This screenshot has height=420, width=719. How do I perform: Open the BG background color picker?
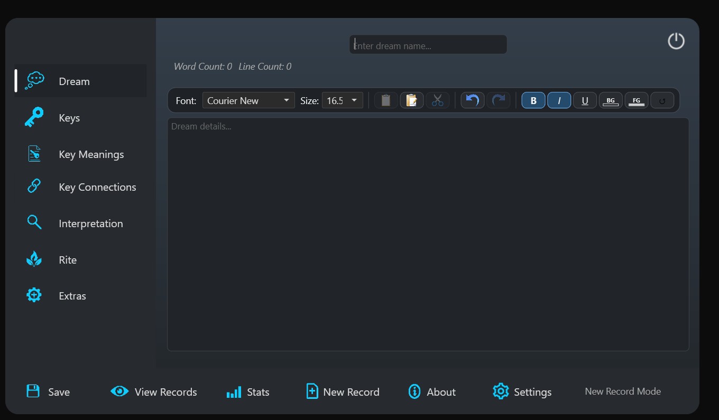point(611,100)
